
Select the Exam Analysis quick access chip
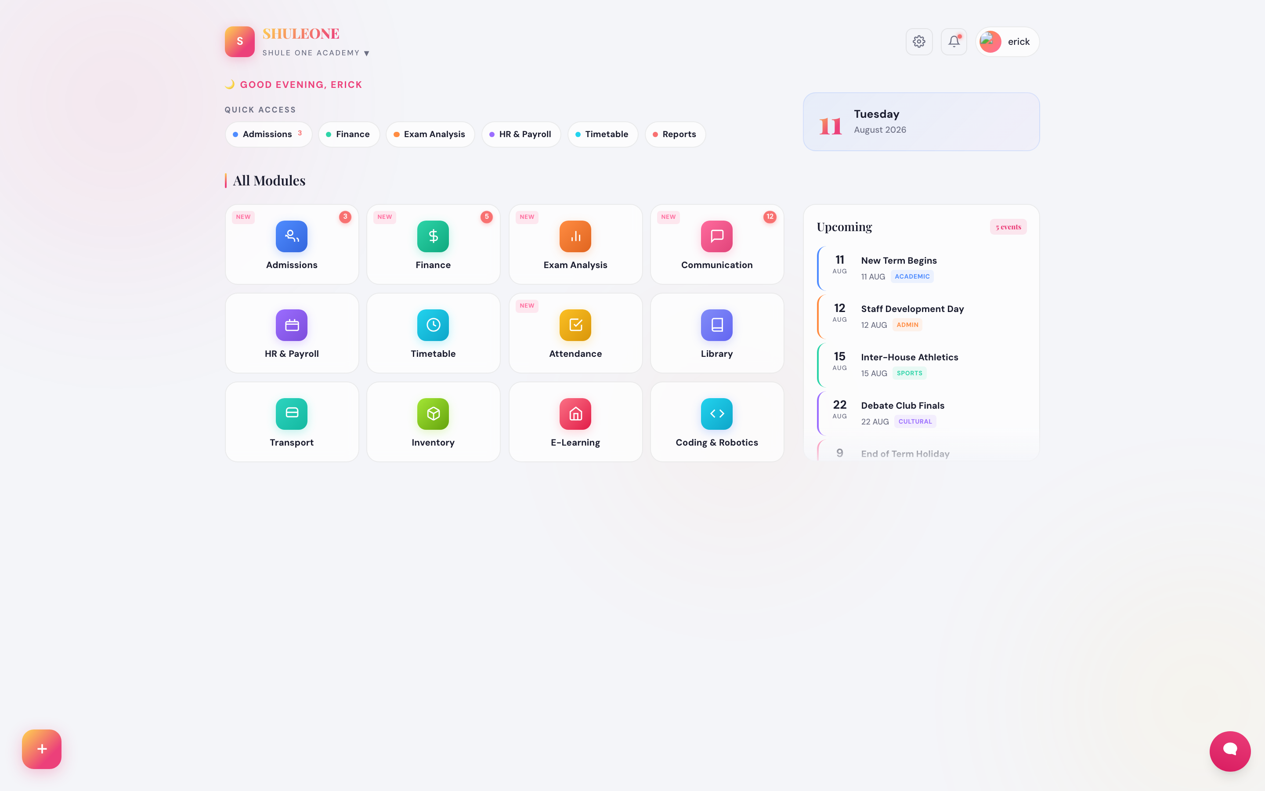click(430, 134)
